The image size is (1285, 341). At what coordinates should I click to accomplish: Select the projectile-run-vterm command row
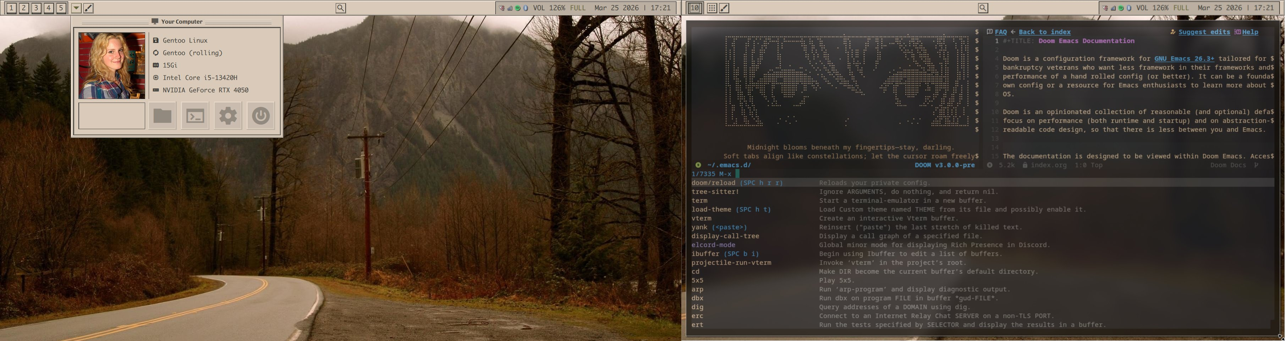[x=983, y=263]
